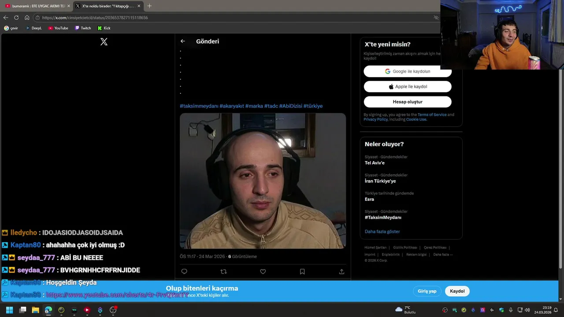
Task: Click the #tadc hashtag
Action: tap(271, 106)
